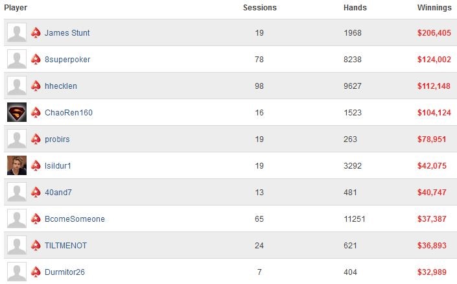Click the spade icon next to probirs
457x284 pixels.
(36, 139)
